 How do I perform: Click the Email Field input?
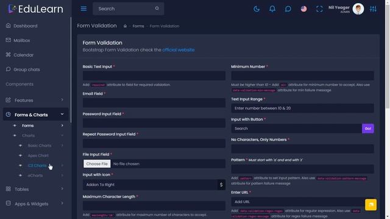pos(154,103)
